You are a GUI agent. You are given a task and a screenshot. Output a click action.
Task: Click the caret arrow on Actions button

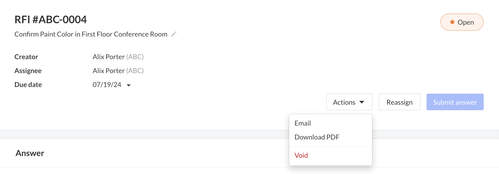[x=362, y=102]
